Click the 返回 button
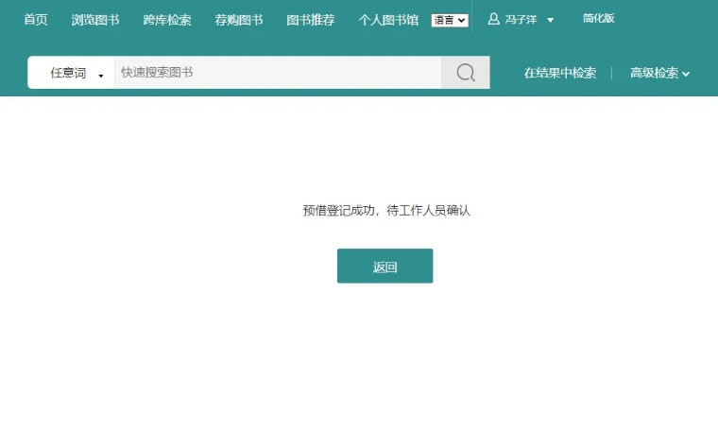Screen dimensions: 718x431 click(385, 267)
